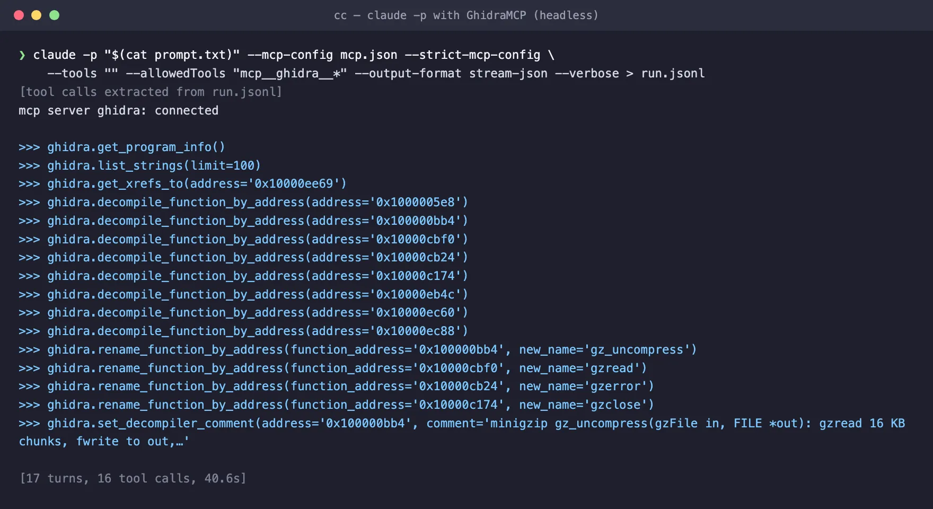Viewport: 933px width, 509px height.
Task: Click '[tool calls extracted from run.jsonl]' text
Action: (151, 92)
